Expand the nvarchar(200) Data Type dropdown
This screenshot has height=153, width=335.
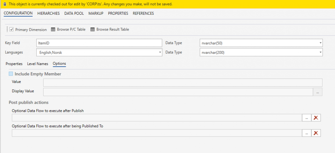point(320,52)
